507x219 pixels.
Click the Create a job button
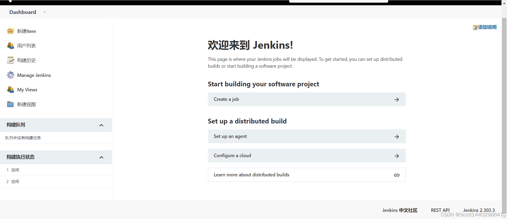pyautogui.click(x=307, y=99)
